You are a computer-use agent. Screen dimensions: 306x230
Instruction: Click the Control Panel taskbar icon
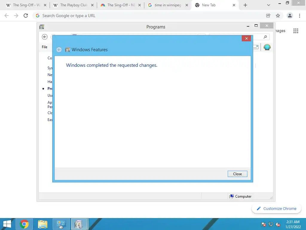[61, 224]
